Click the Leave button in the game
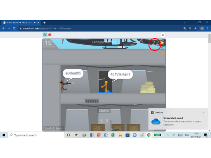The height and width of the screenshot is (158, 211). pos(104,111)
